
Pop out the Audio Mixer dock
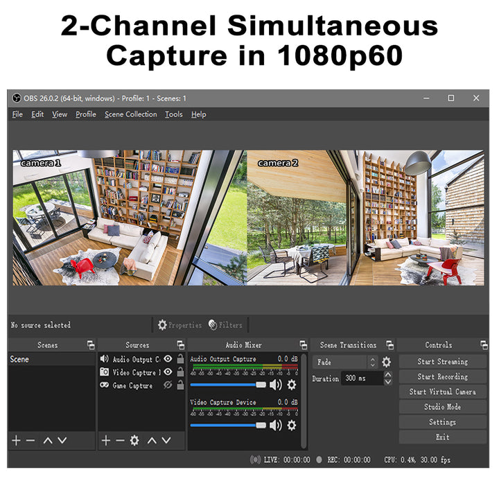pyautogui.click(x=302, y=345)
